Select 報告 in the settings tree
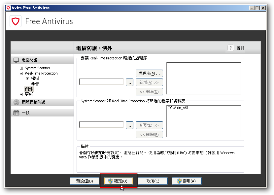The image size is (274, 195). pos(35,84)
